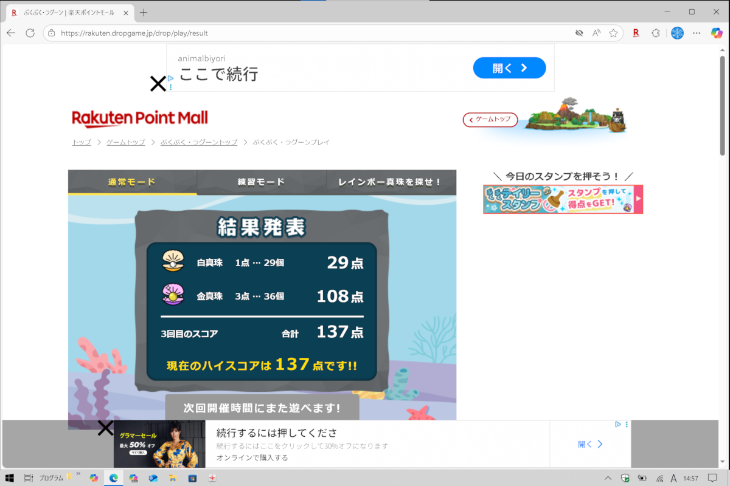
Task: Click the ゲームトップ button near island
Action: click(x=490, y=120)
